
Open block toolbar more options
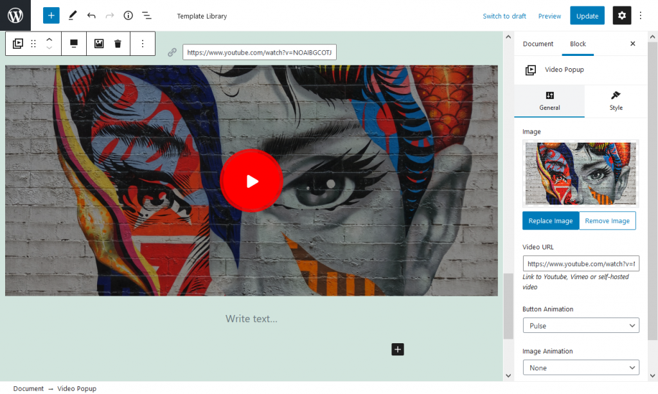[143, 43]
